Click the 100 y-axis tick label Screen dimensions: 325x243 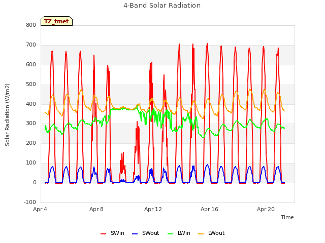[31, 163]
